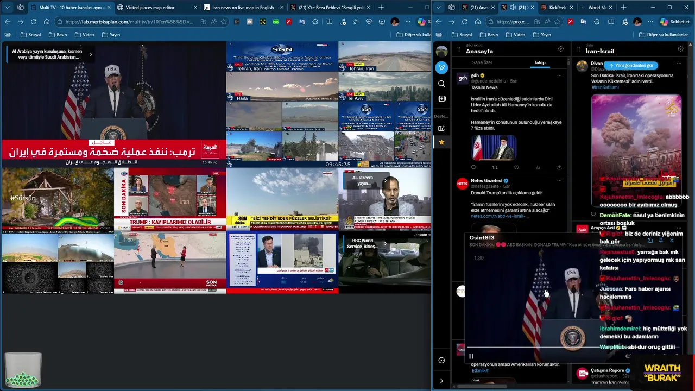This screenshot has height=391, width=695.
Task: Pause the Osint613 floating video
Action: 471,356
